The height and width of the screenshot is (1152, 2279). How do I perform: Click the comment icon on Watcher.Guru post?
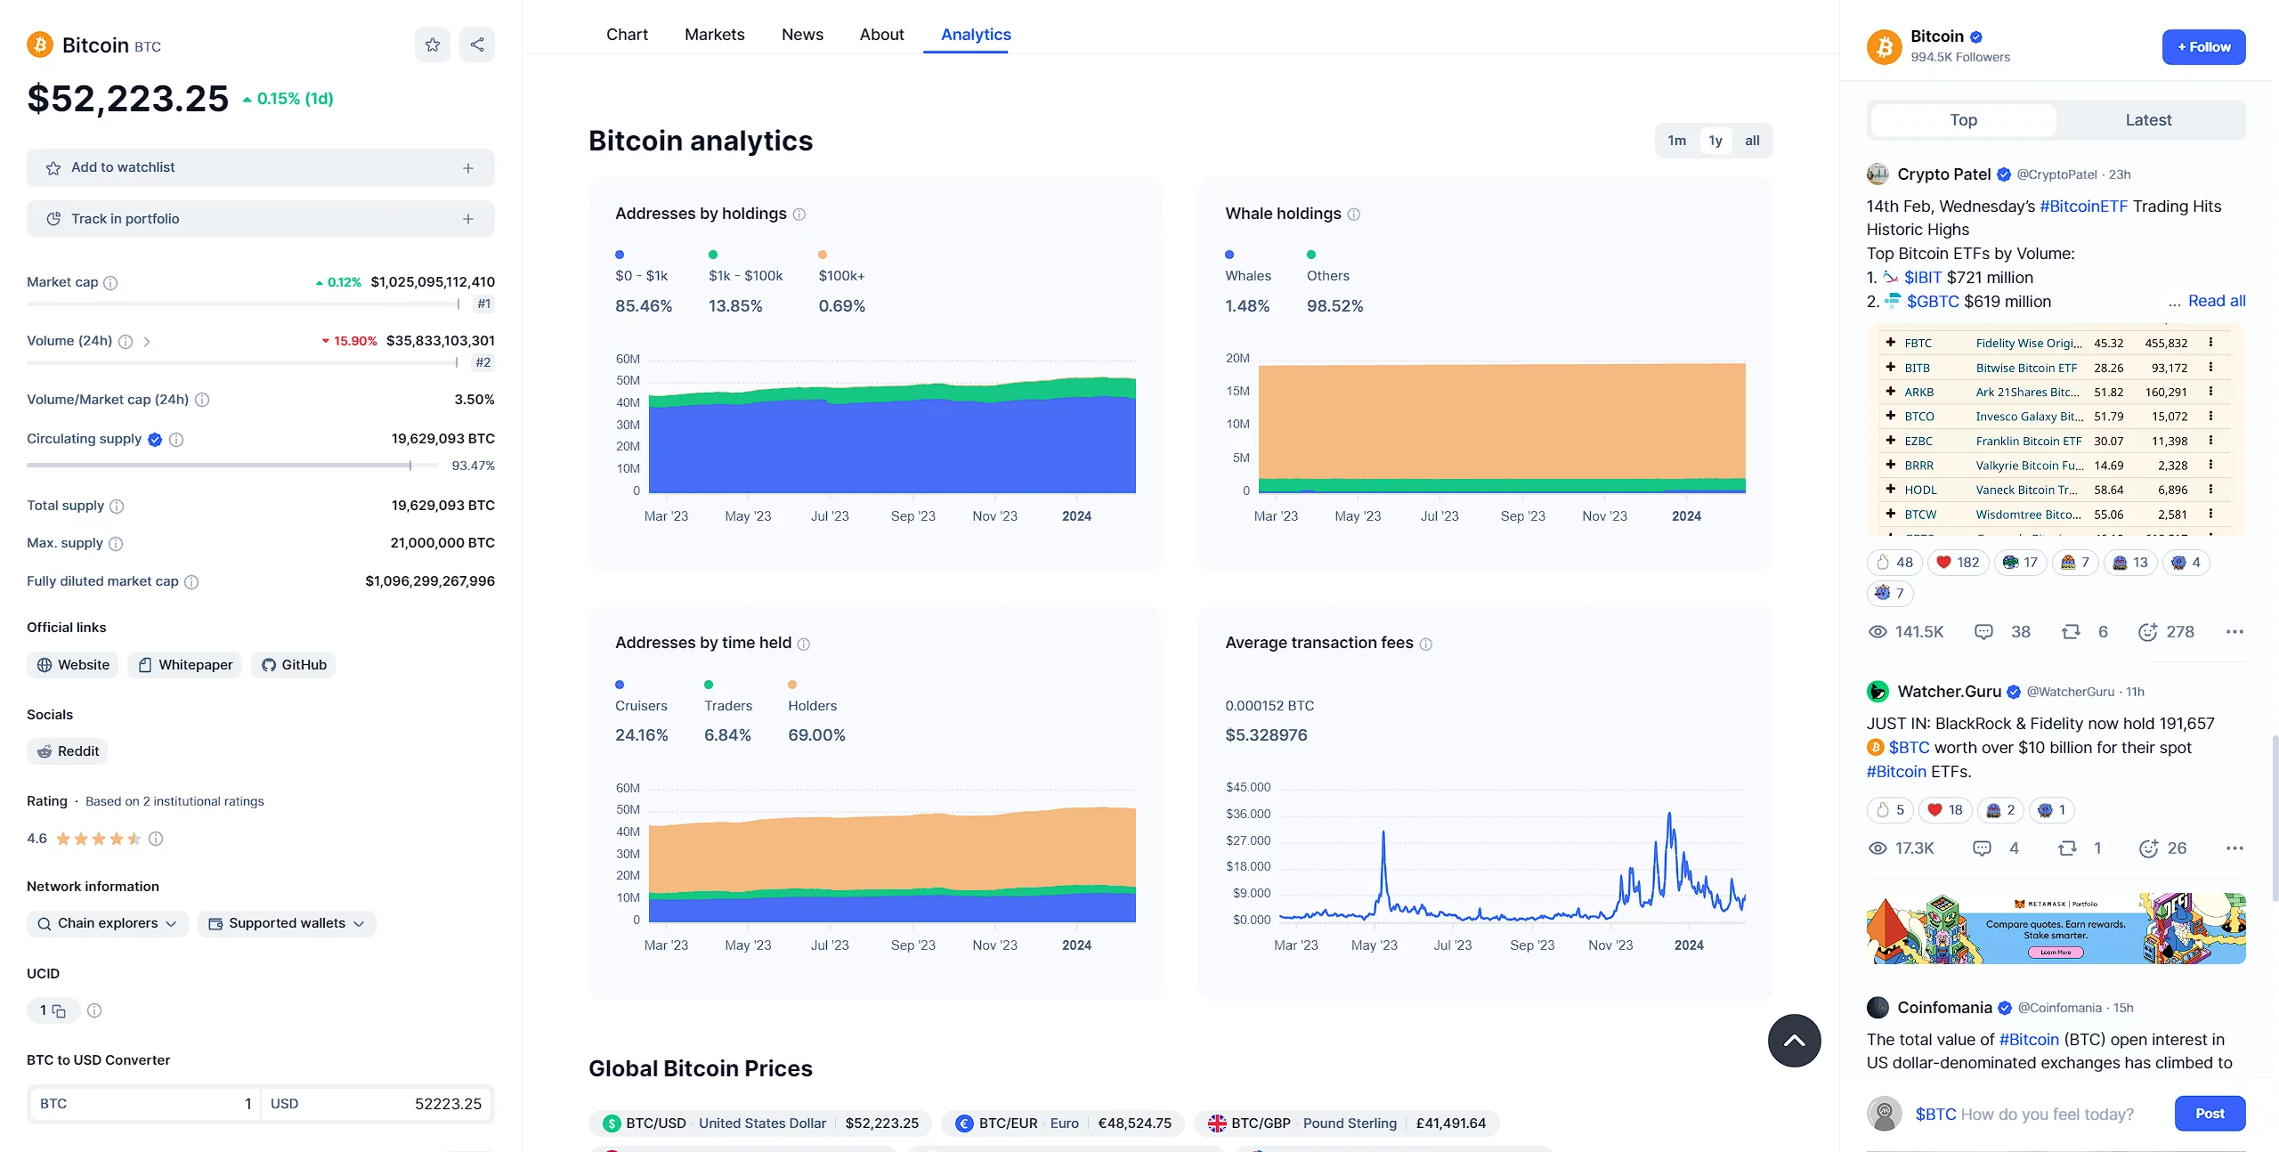click(1982, 848)
